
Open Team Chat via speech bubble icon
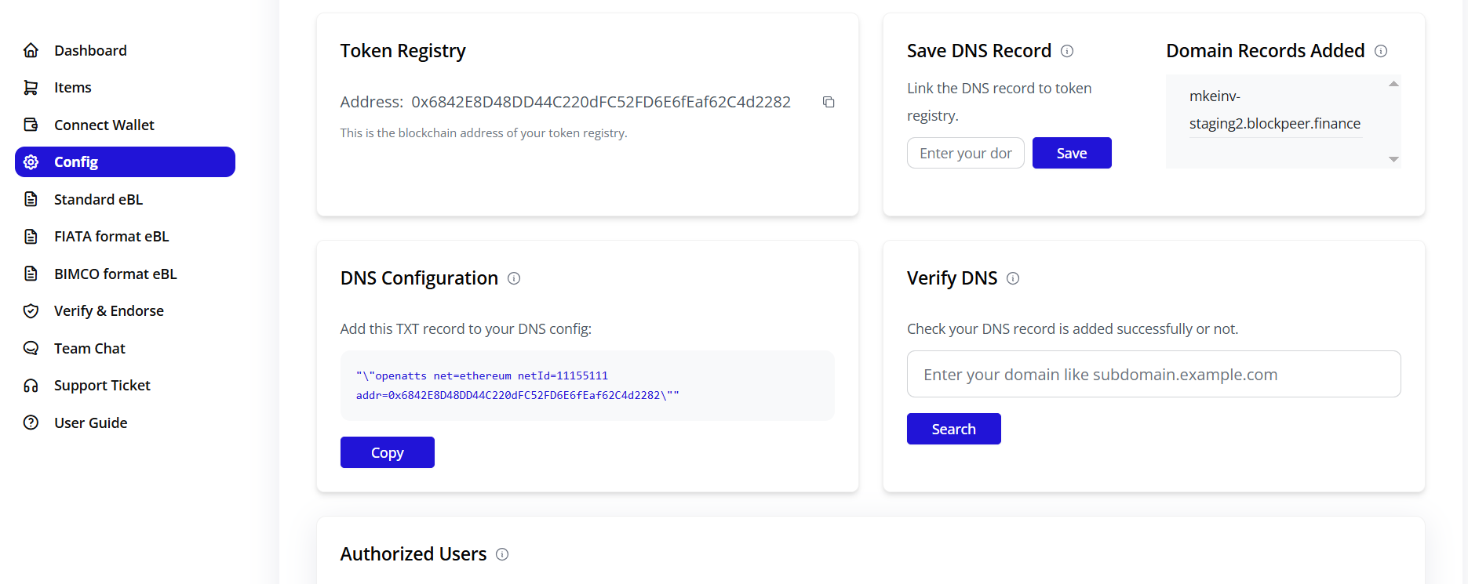point(30,347)
